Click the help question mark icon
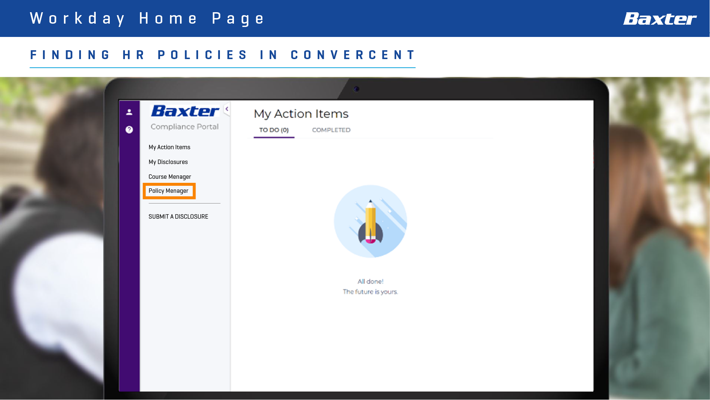This screenshot has width=710, height=400. click(129, 130)
